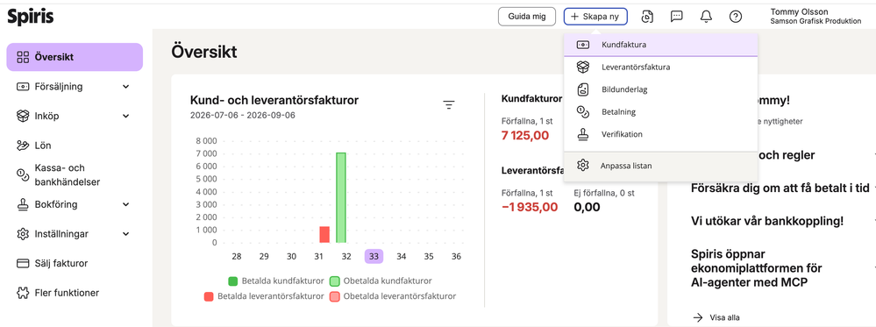The height and width of the screenshot is (327, 876).
Task: Expand the Försäljning menu chevron
Action: (x=125, y=87)
